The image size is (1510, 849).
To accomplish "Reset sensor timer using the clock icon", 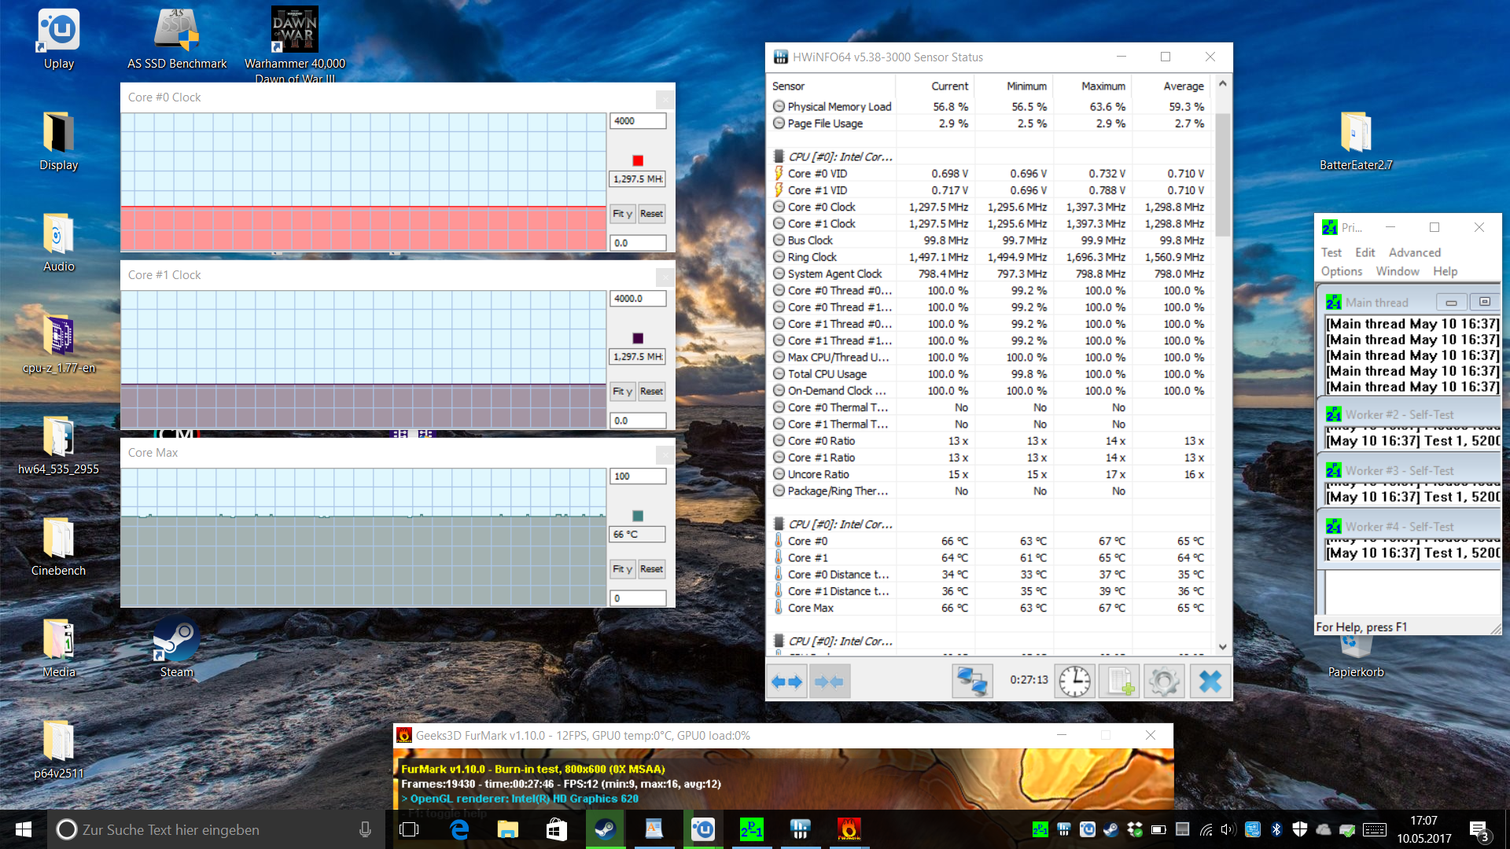I will click(x=1074, y=682).
